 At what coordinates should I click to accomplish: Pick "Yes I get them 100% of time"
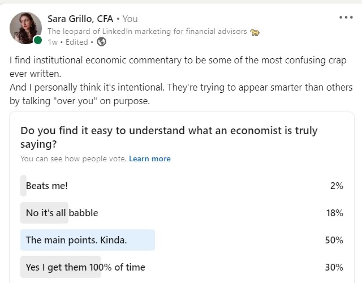85,267
